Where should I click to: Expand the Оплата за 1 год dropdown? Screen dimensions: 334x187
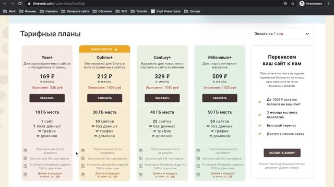(x=282, y=34)
